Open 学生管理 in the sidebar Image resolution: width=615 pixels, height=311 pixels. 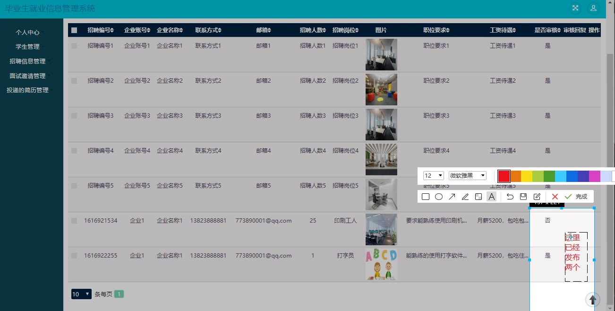[x=27, y=47]
